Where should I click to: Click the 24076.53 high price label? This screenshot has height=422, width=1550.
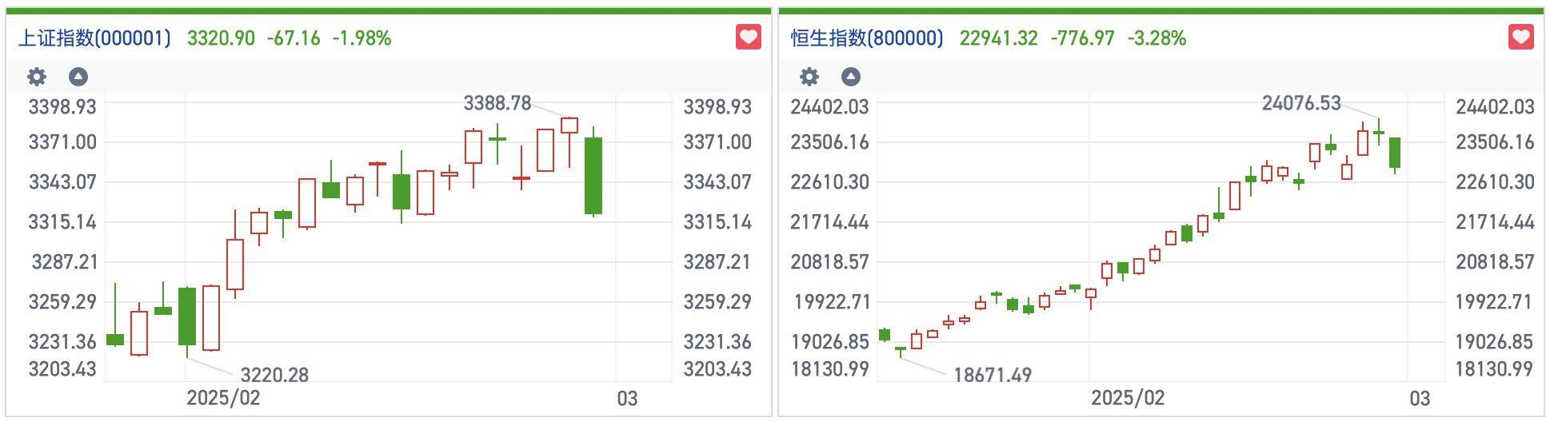pos(1301,103)
